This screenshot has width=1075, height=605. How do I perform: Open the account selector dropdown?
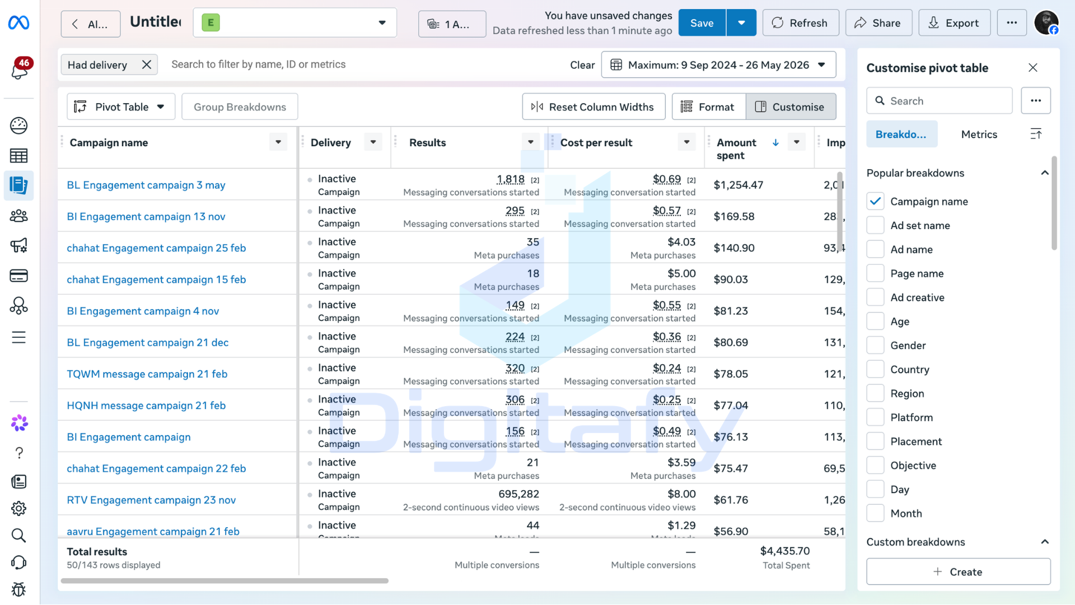[295, 23]
